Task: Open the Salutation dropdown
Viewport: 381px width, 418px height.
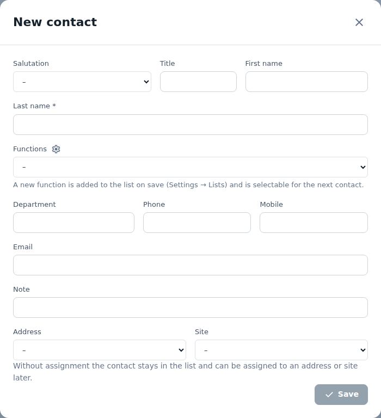Action: pos(82,82)
